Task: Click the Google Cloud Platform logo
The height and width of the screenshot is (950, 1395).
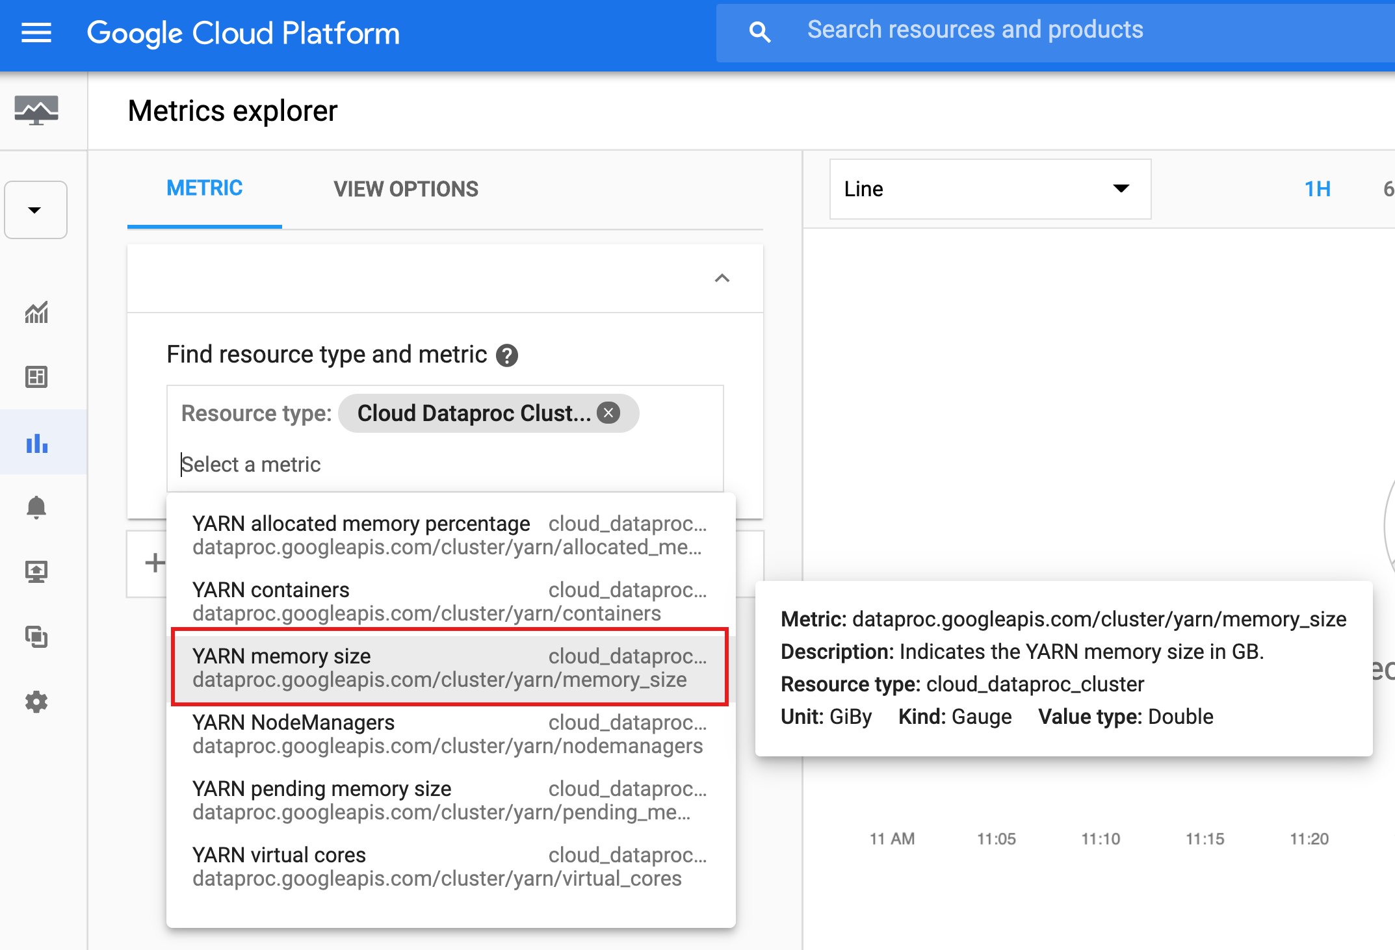Action: (244, 32)
